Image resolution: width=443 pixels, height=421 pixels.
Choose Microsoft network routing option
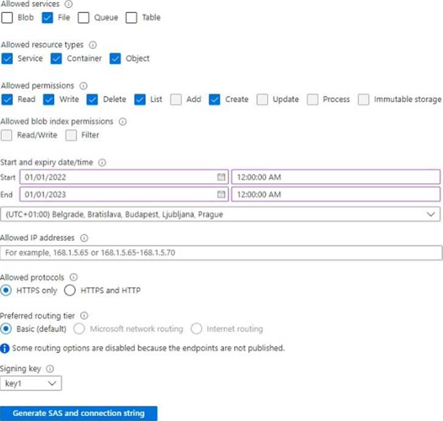click(79, 329)
